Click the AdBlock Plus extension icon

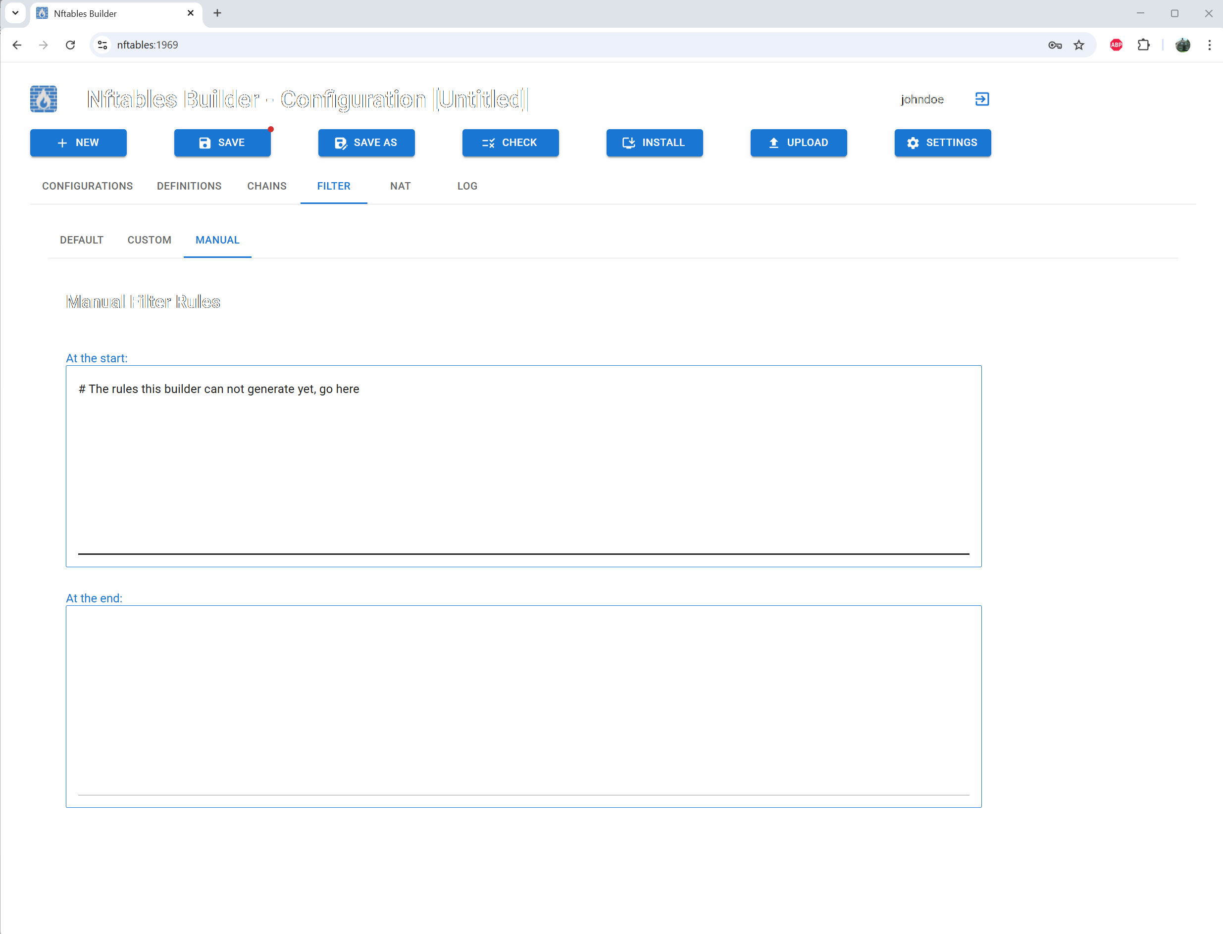click(x=1116, y=45)
